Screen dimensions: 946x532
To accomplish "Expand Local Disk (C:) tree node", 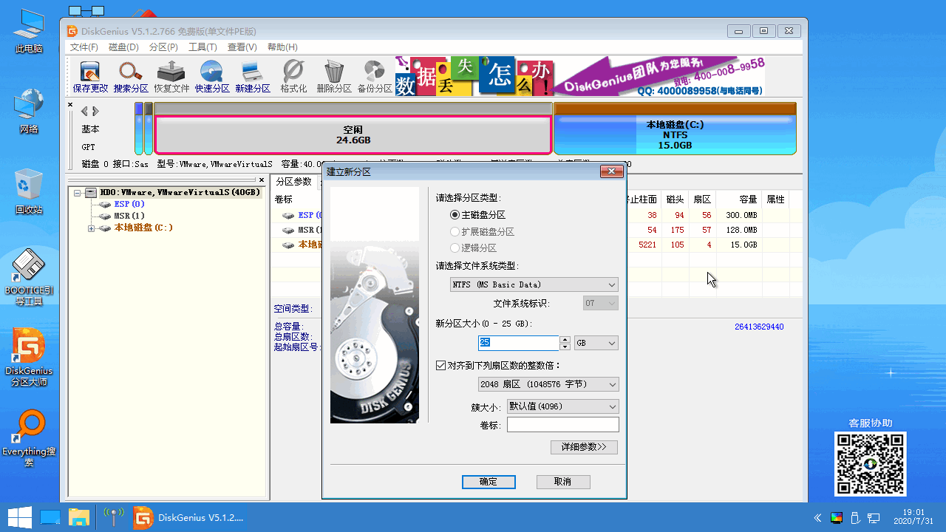I will tap(92, 228).
